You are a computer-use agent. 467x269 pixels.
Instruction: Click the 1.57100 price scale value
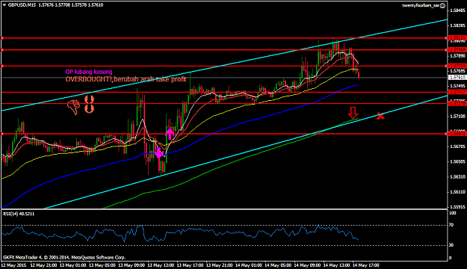point(457,117)
